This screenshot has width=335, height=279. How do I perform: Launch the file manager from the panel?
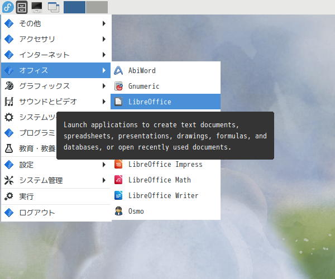(x=22, y=7)
